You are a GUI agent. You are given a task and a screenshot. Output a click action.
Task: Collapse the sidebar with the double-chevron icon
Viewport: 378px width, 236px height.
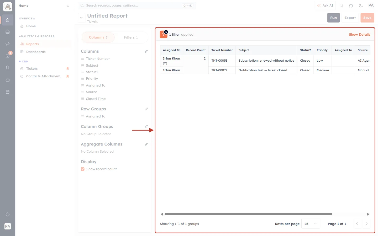pos(68,6)
